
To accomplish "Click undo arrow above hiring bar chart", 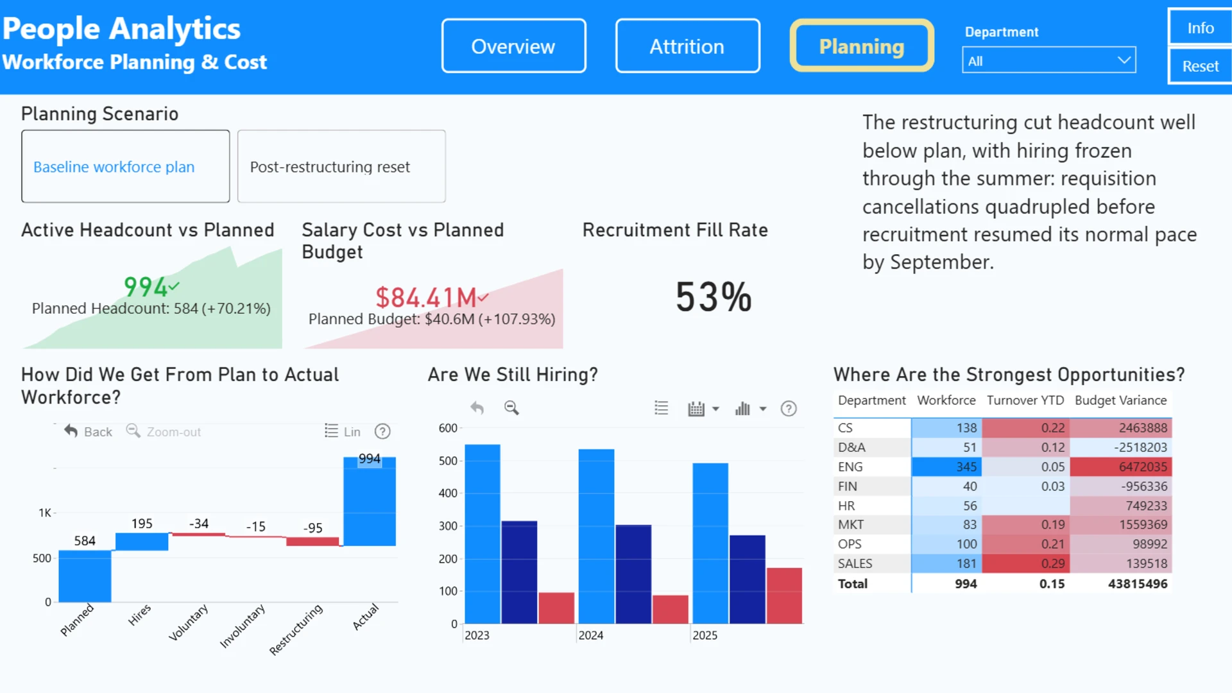I will pos(477,408).
